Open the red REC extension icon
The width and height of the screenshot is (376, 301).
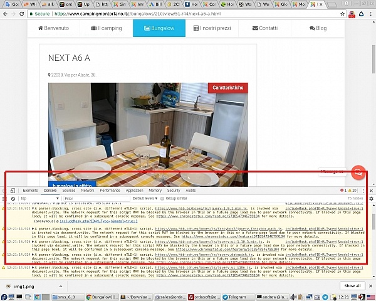point(352,14)
